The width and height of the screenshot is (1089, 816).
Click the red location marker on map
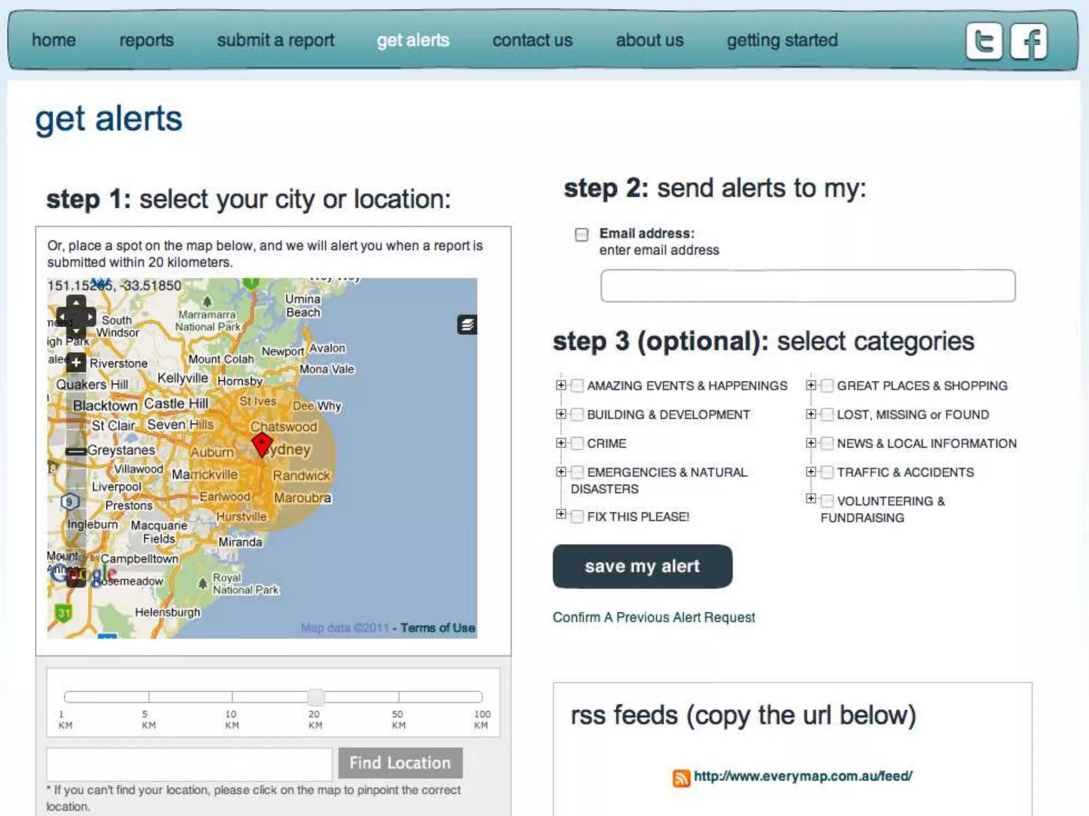click(262, 444)
